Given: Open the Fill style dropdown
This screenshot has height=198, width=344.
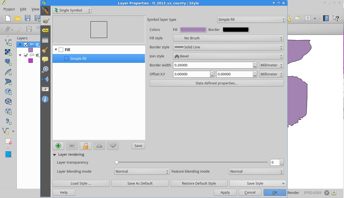Looking at the screenshot, I should (x=228, y=38).
